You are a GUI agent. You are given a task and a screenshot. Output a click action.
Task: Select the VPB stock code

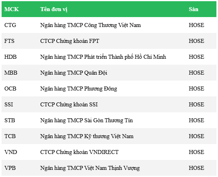click(10, 168)
